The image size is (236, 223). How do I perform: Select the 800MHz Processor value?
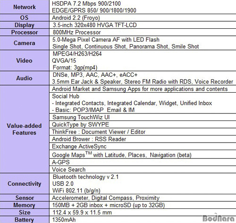(x=77, y=32)
